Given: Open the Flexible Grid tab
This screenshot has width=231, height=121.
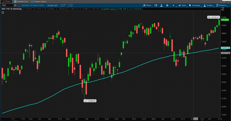Looking at the screenshot, I should click(x=21, y=1).
